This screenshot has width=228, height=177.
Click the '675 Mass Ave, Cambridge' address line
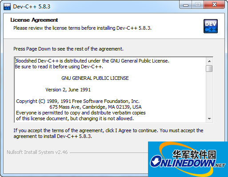point(96,107)
